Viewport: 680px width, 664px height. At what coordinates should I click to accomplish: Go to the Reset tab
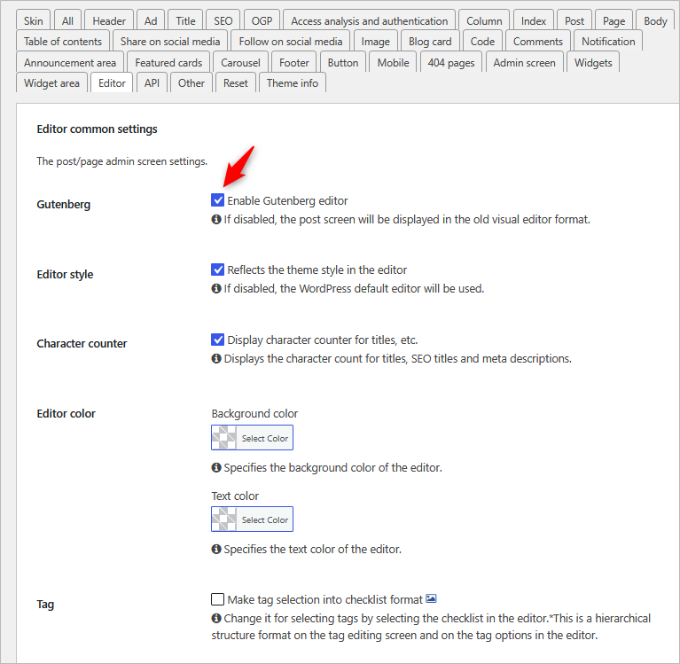(x=236, y=83)
